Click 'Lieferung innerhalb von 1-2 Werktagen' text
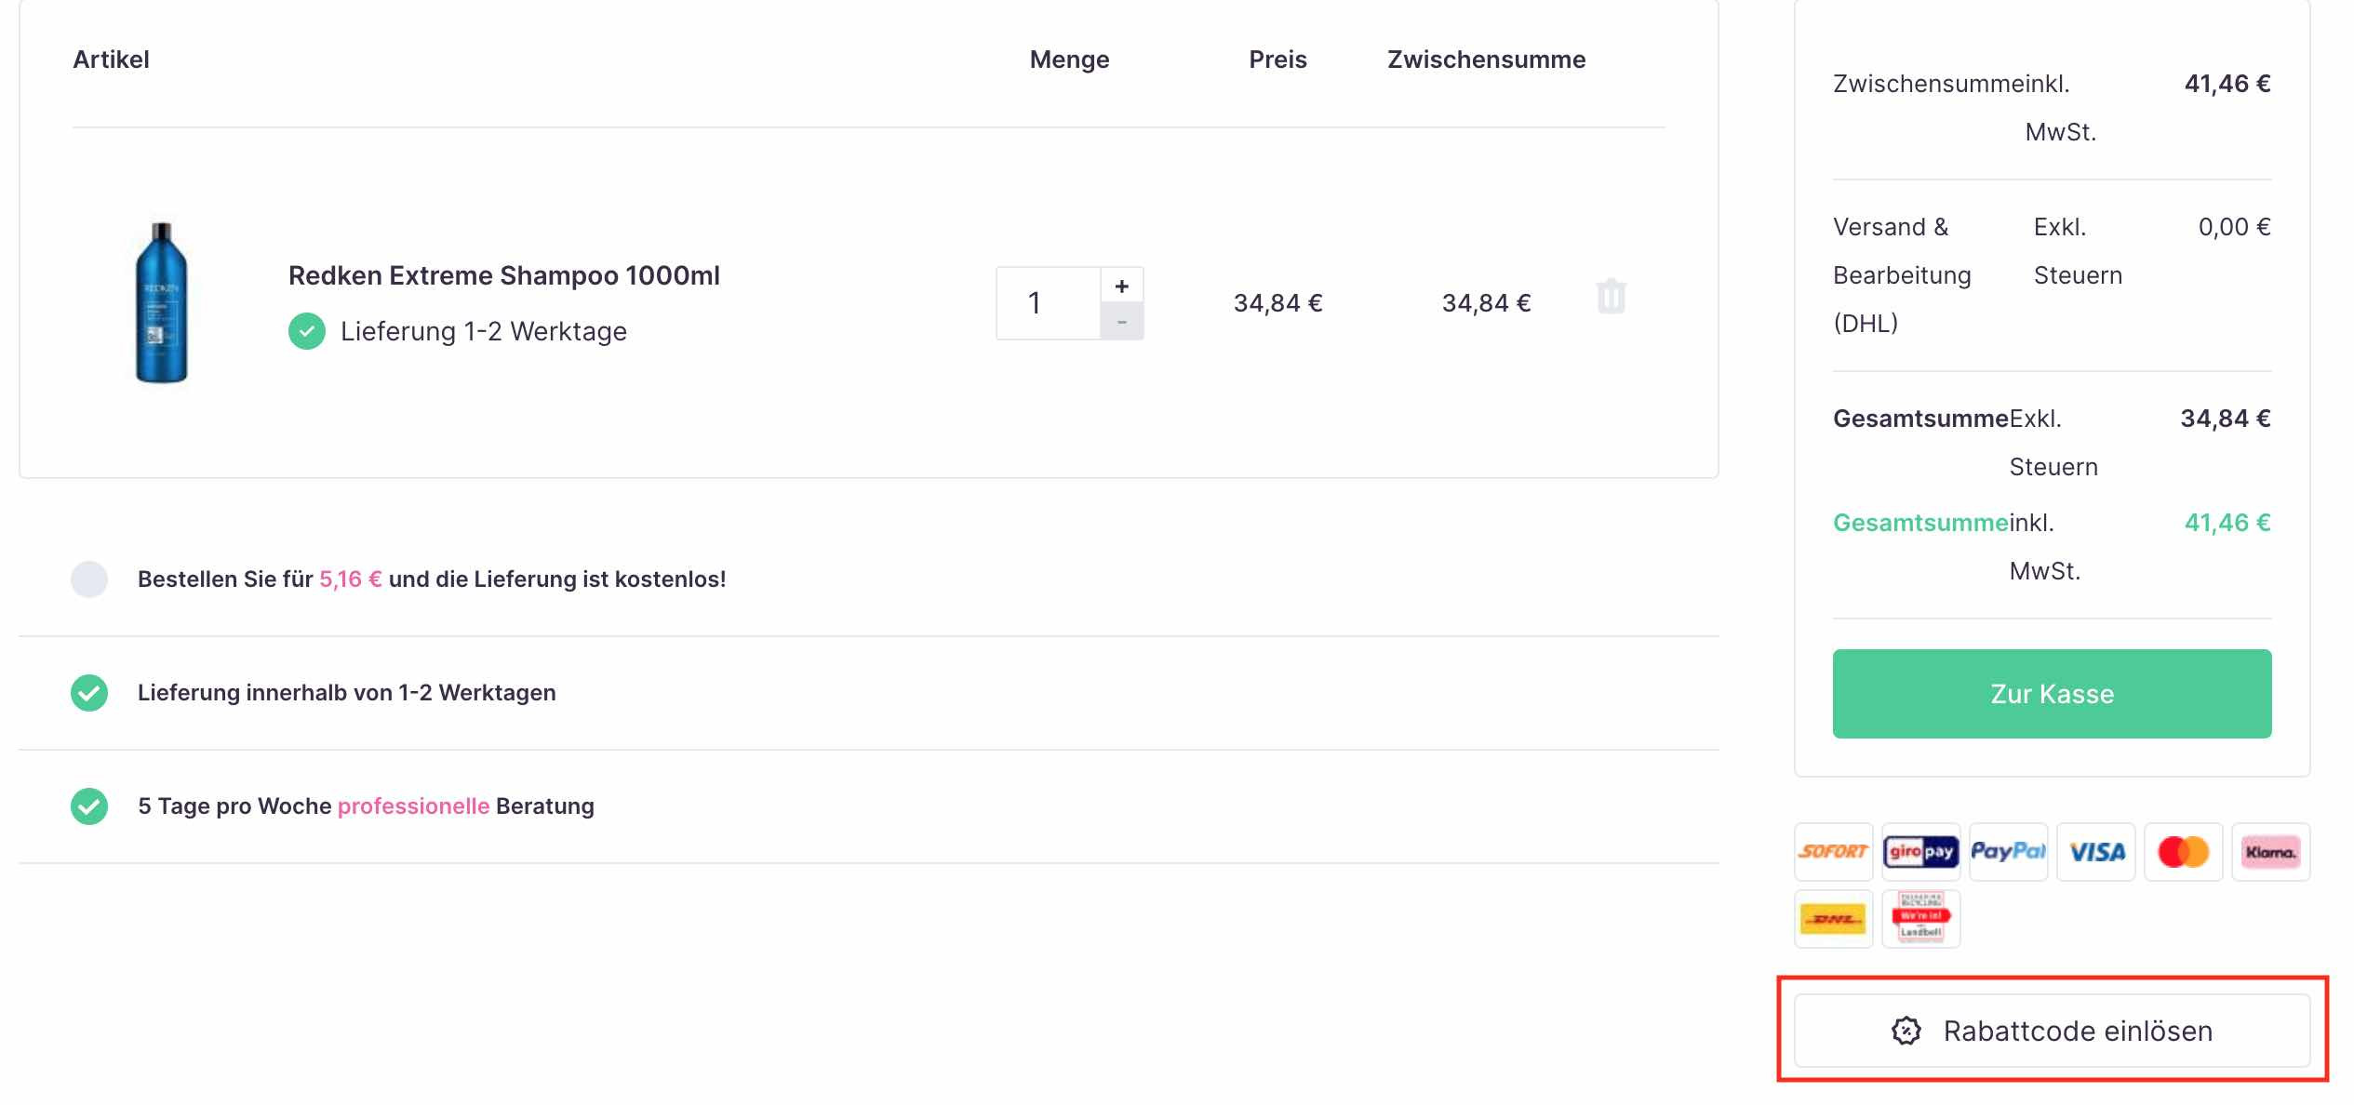 tap(347, 693)
